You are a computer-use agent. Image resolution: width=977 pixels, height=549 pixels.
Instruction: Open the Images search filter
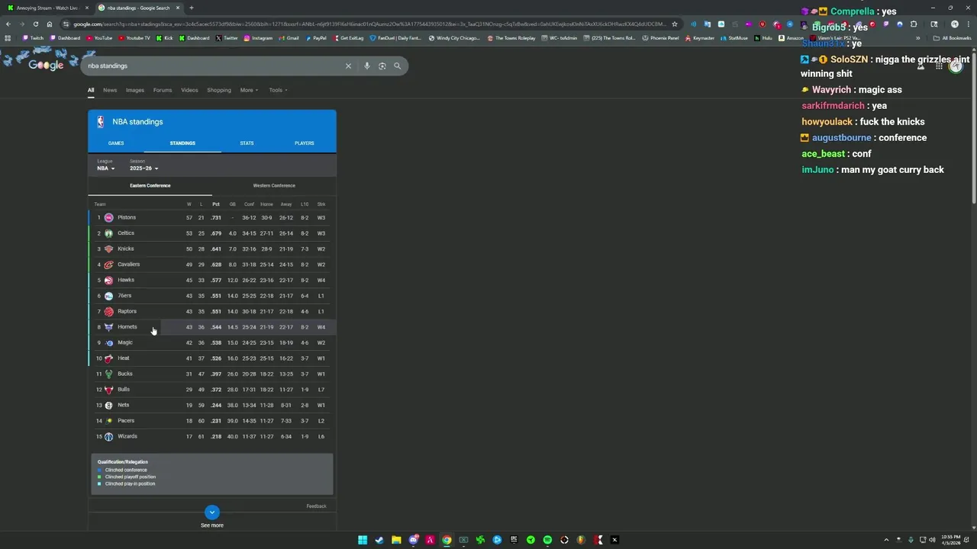(135, 90)
